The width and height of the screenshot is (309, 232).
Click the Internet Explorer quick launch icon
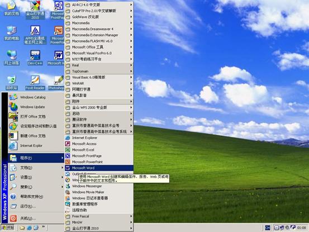[x=29, y=228]
